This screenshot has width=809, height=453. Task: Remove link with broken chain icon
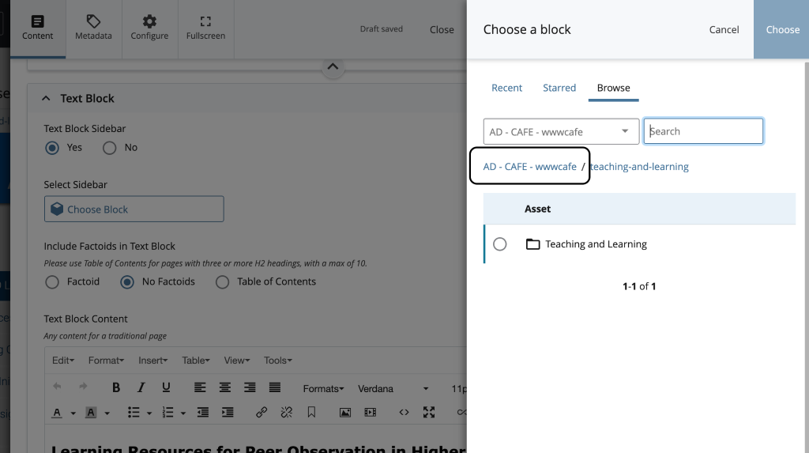coord(286,412)
